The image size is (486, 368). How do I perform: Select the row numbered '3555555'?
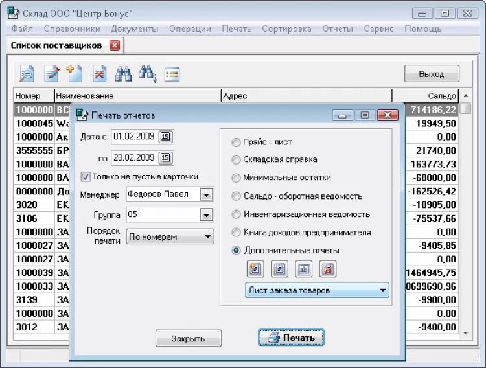(35, 151)
